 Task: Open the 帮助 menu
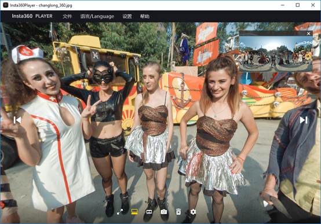pos(145,16)
